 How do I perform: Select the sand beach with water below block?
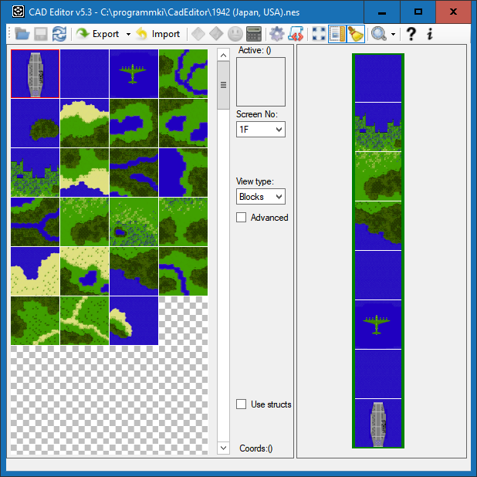tap(85, 172)
